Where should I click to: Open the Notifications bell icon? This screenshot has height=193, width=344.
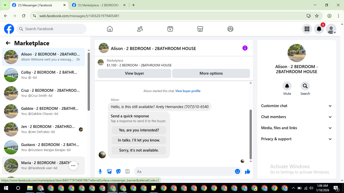[319, 29]
